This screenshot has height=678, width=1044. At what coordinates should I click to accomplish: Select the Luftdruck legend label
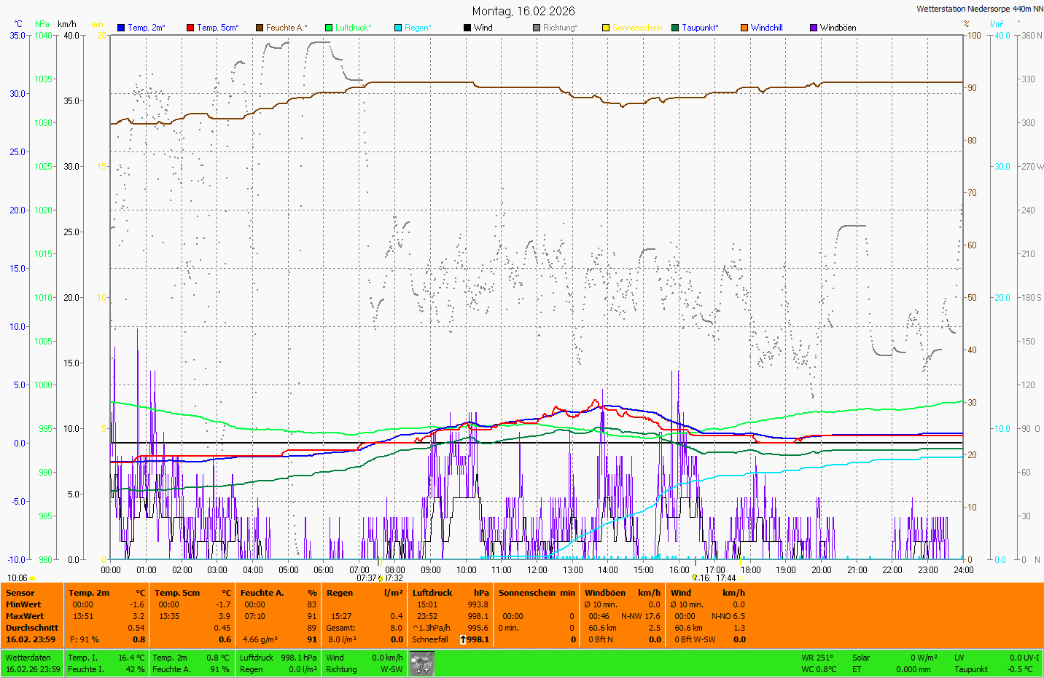click(353, 28)
